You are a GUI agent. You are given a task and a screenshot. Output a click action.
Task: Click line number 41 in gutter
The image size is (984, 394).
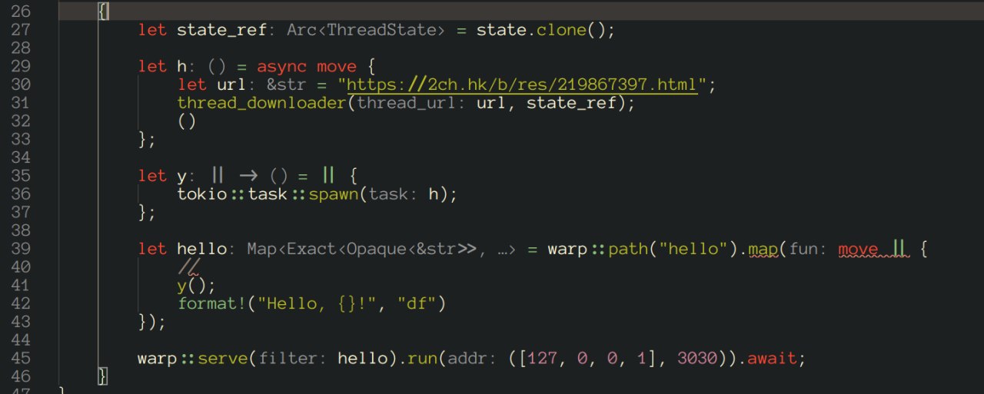[20, 286]
